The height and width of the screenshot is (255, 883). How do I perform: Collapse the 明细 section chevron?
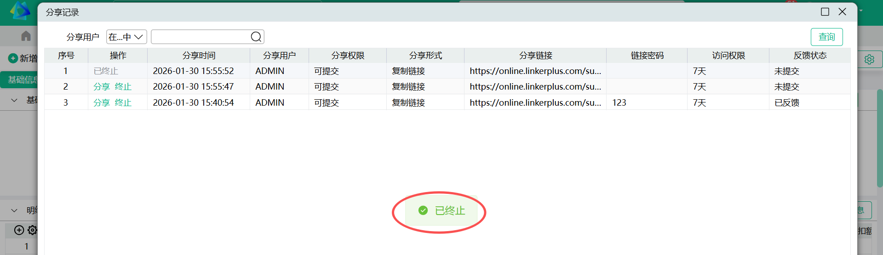14,210
